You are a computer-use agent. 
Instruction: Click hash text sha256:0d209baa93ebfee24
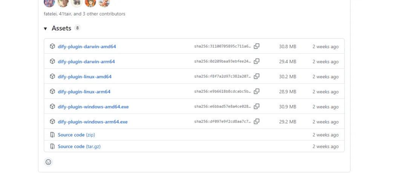tap(223, 62)
